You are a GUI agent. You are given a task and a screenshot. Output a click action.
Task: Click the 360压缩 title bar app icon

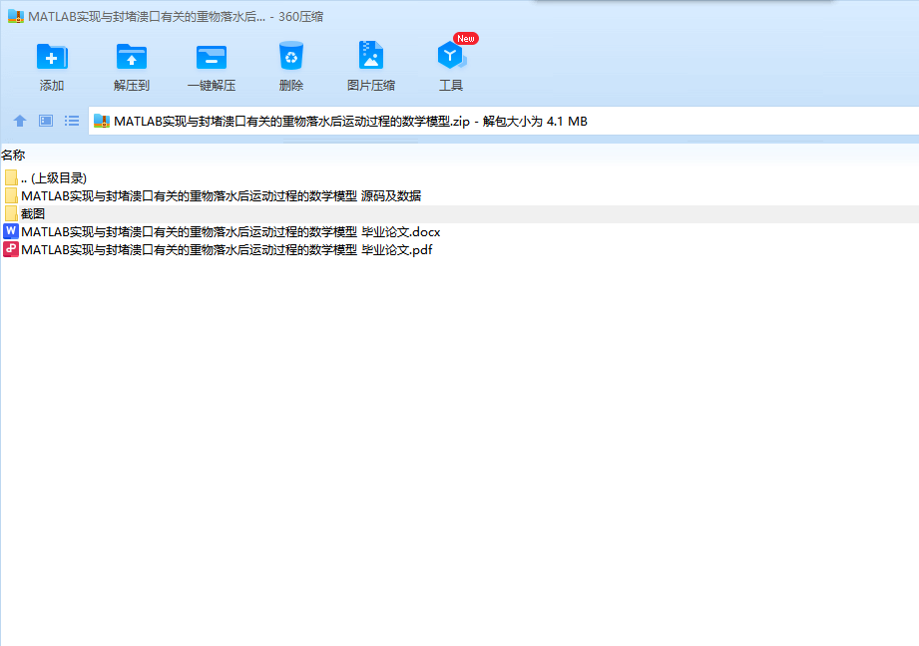[x=16, y=16]
